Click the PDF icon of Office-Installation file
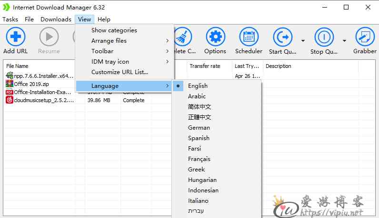Viewport: 379px width, 218px height. point(10,92)
